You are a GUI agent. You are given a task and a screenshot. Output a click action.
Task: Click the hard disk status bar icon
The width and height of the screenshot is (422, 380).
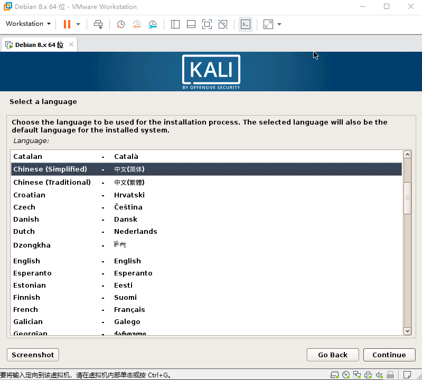335,375
